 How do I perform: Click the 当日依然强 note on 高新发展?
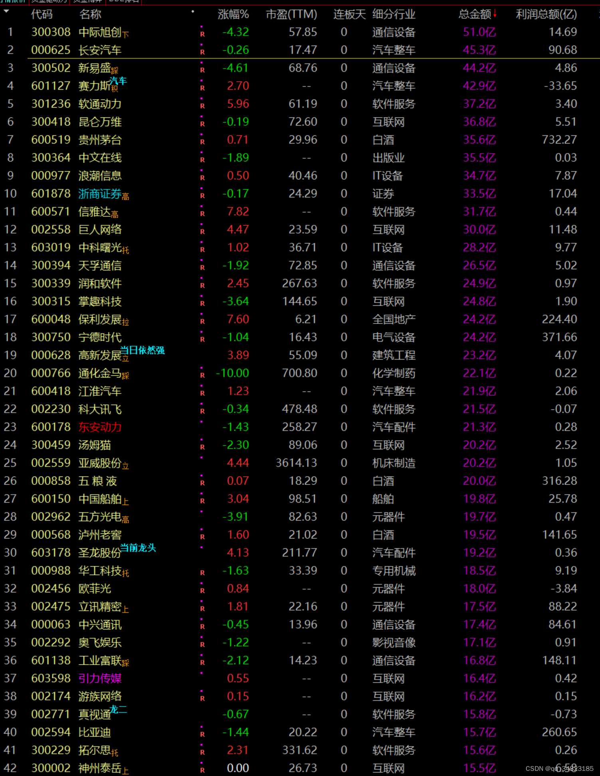[143, 350]
